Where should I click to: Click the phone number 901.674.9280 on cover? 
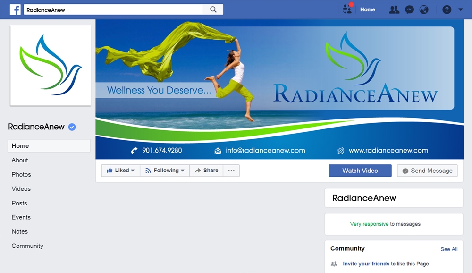coord(162,150)
